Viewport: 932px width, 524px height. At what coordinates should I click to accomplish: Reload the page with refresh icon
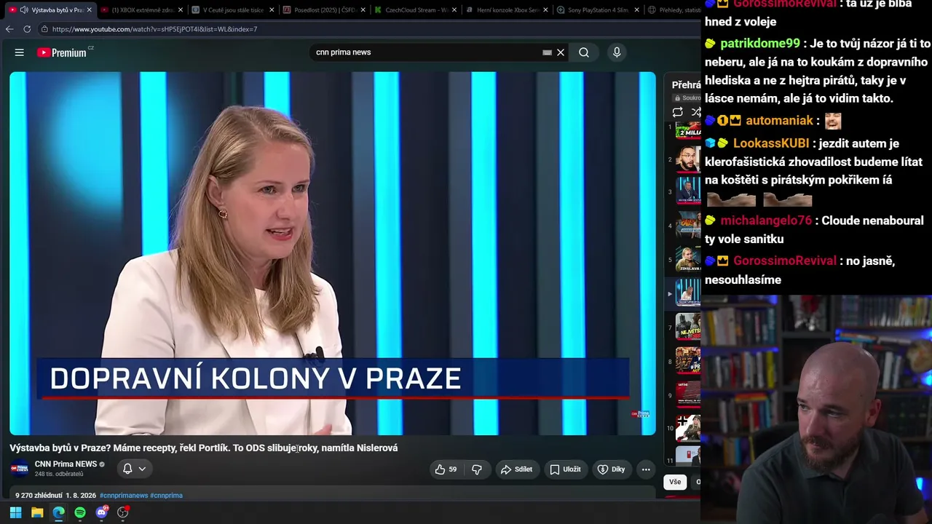coord(27,29)
